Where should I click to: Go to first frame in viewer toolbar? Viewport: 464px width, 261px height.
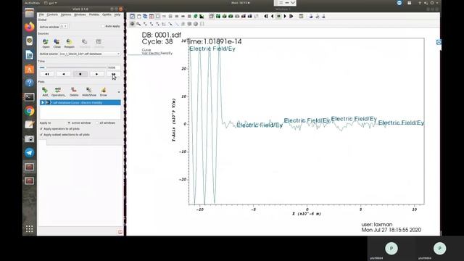[x=266, y=16]
